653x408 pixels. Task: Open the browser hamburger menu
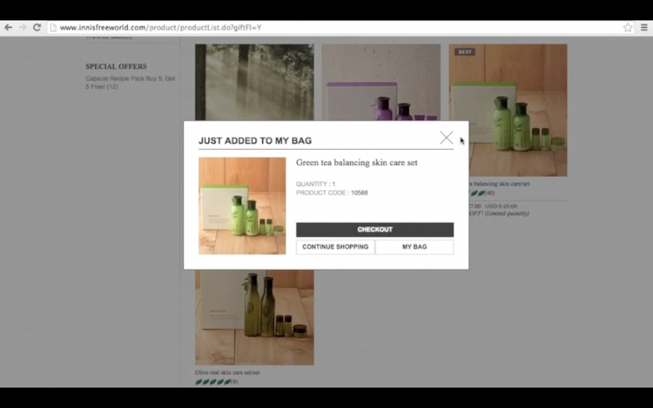tap(644, 28)
